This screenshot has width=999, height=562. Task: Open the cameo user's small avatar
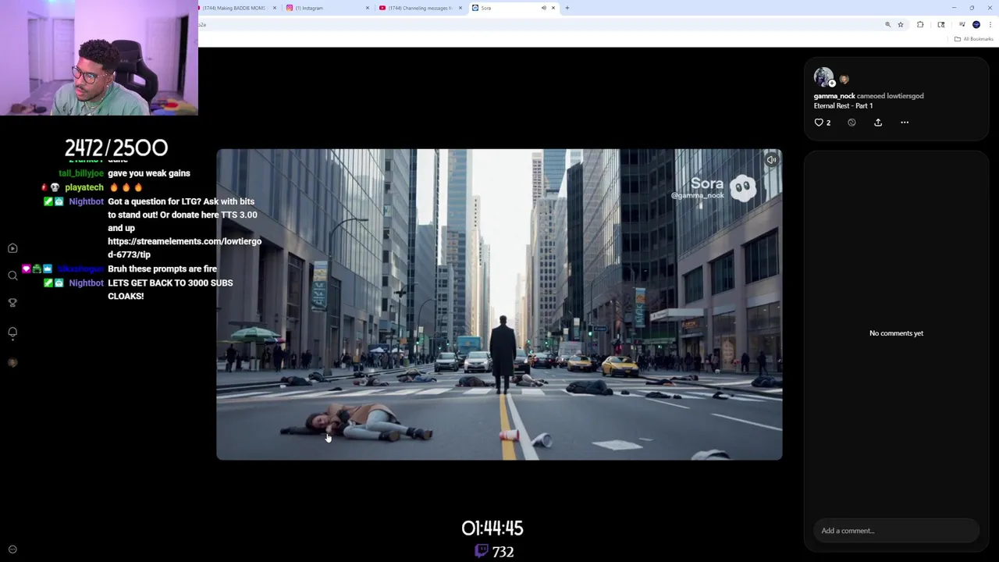(x=844, y=80)
